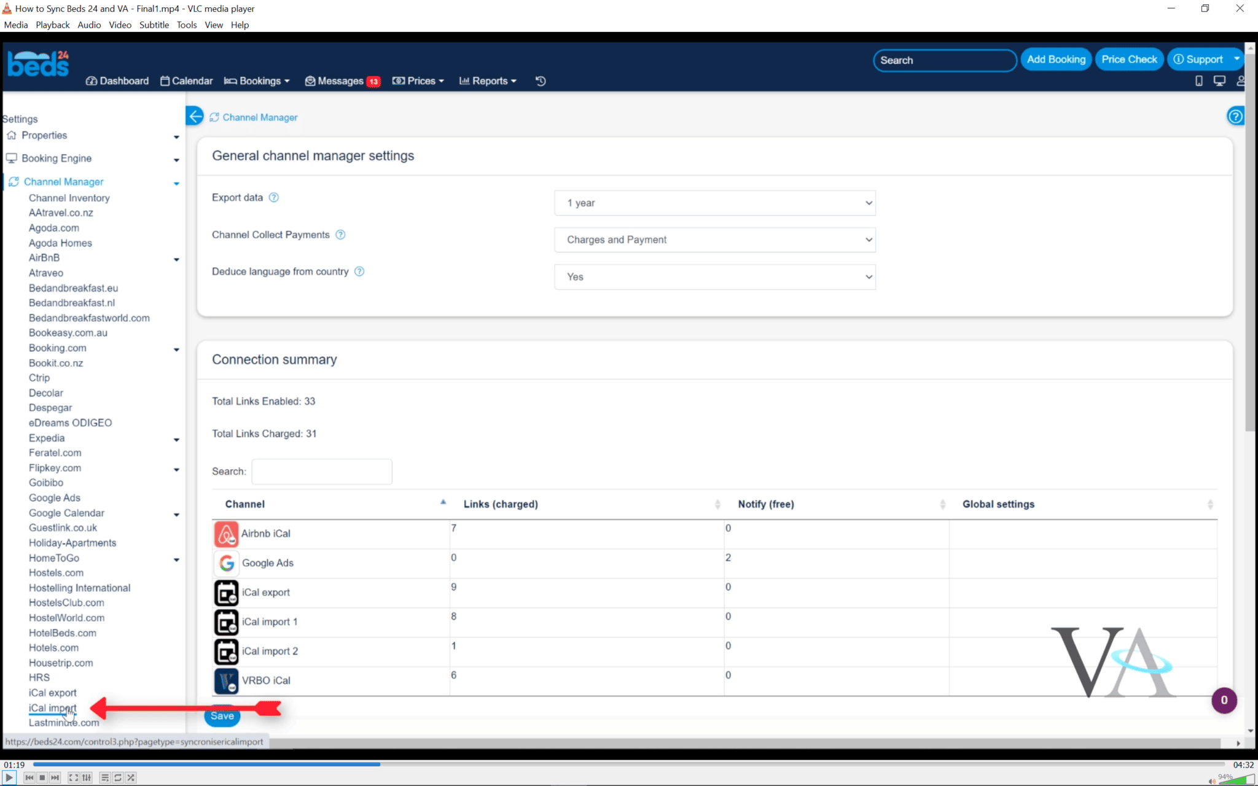Viewport: 1258px width, 786px height.
Task: Open the help question mark circle
Action: coord(1235,116)
